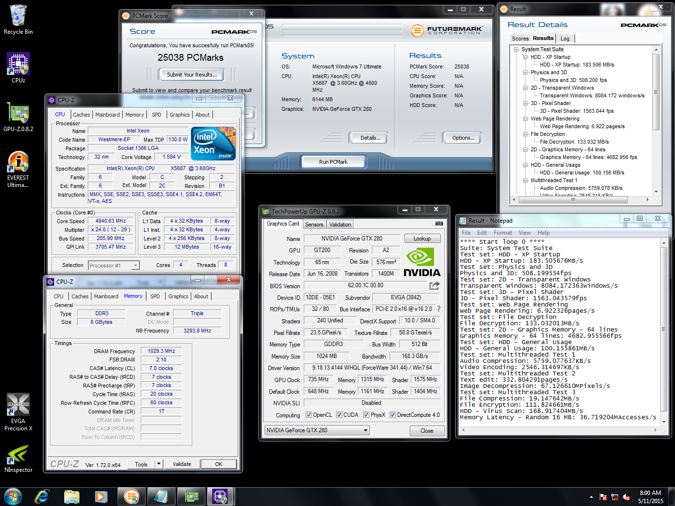Open the Action Center flag tray icon

click(x=603, y=497)
